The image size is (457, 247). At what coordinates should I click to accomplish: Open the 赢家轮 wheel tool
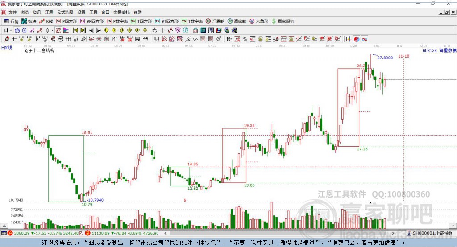pos(237,21)
